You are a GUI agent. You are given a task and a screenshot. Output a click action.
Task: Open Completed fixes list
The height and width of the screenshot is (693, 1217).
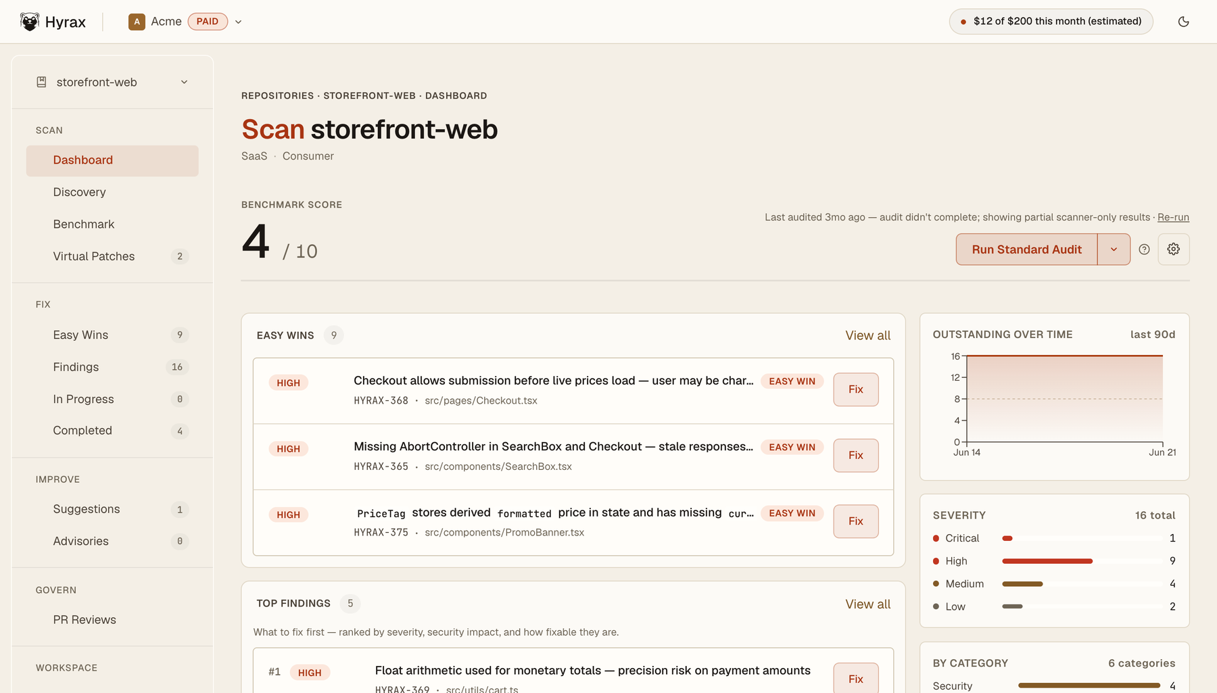point(112,431)
